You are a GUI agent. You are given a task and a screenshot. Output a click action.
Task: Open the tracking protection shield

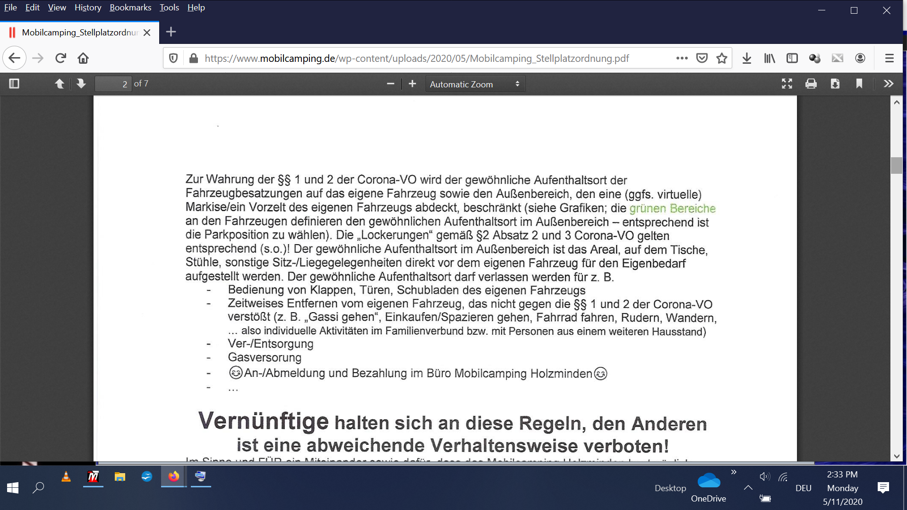click(173, 58)
